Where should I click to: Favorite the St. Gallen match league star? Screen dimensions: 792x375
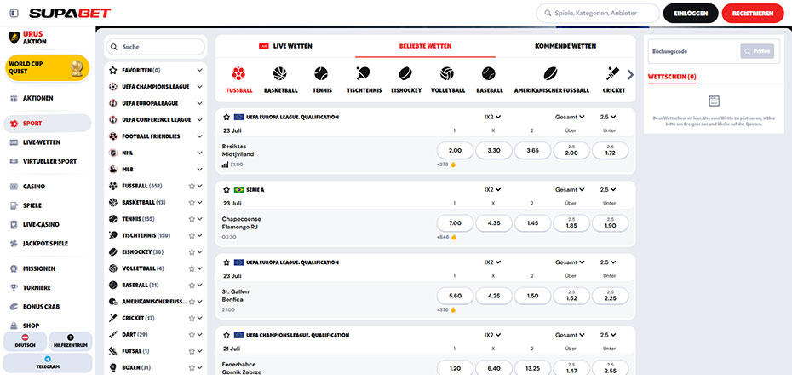tap(227, 262)
